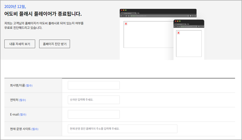This screenshot has width=242, height=140.
Task: Click the 연락처 (필수) label
Action: pyautogui.click(x=18, y=100)
